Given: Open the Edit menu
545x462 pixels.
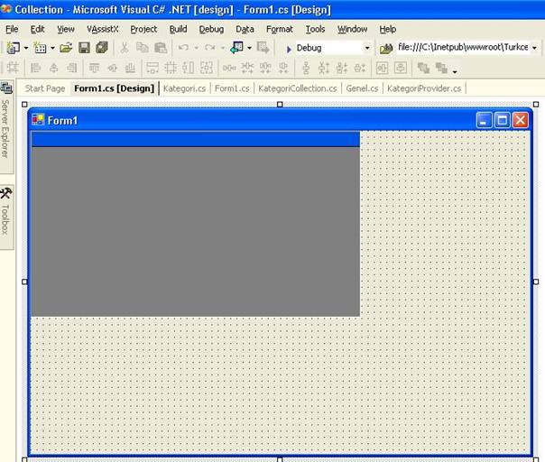Looking at the screenshot, I should point(37,29).
